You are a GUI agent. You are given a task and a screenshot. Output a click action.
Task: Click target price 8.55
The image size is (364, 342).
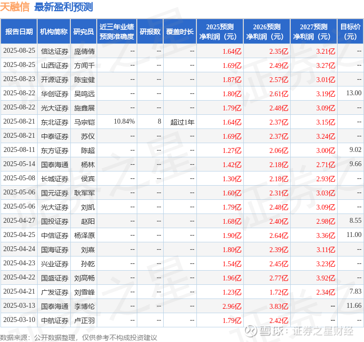click(355, 220)
